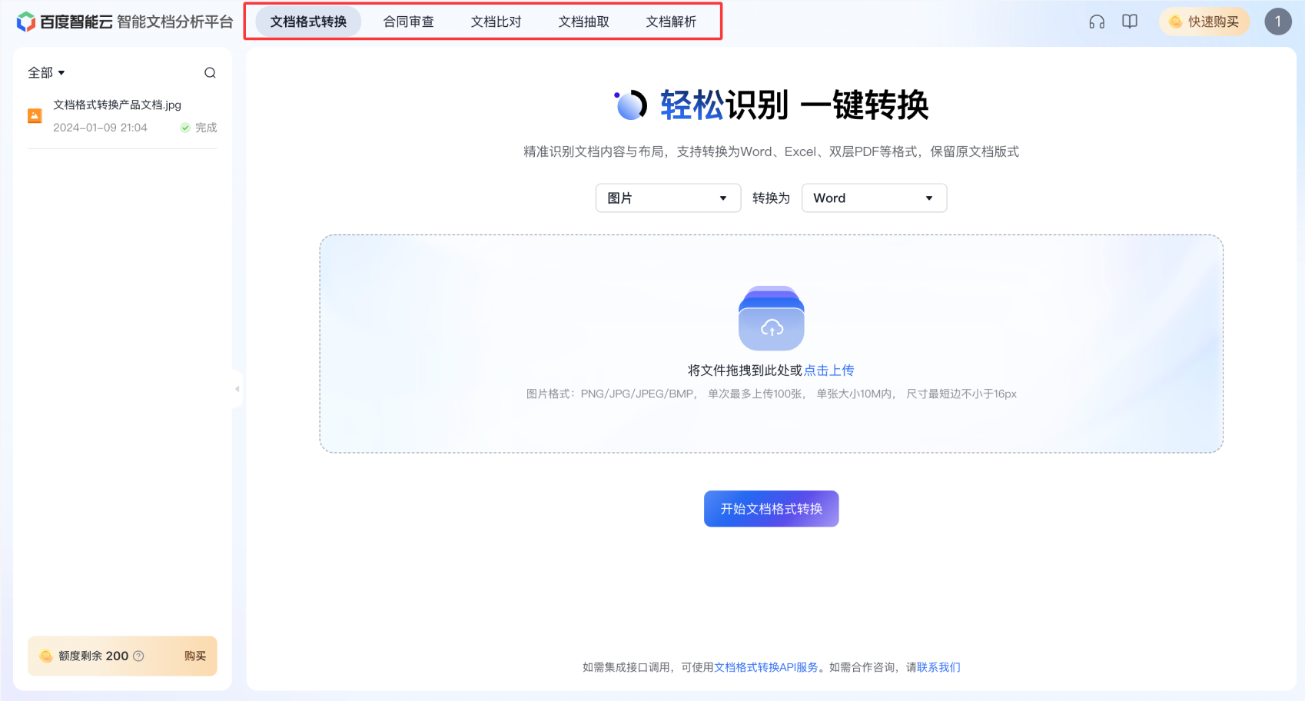Click the cloud upload folder icon

[x=771, y=318]
